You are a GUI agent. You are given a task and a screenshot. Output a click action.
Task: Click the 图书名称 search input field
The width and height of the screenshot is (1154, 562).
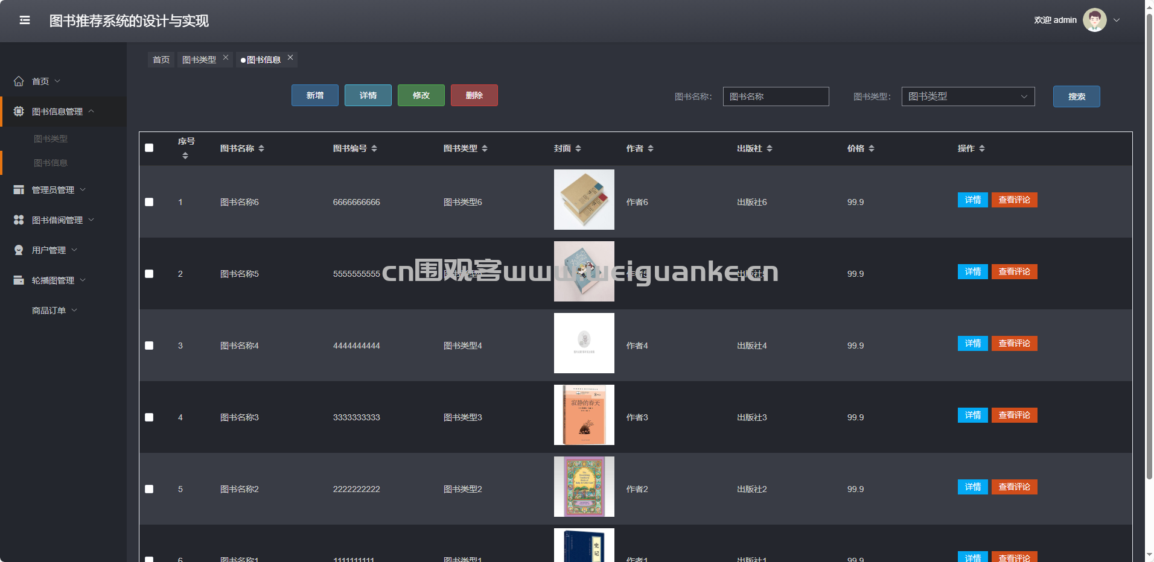click(776, 96)
